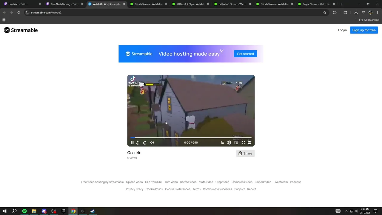Reload the current page
This screenshot has height=215, width=382.
pyautogui.click(x=19, y=13)
